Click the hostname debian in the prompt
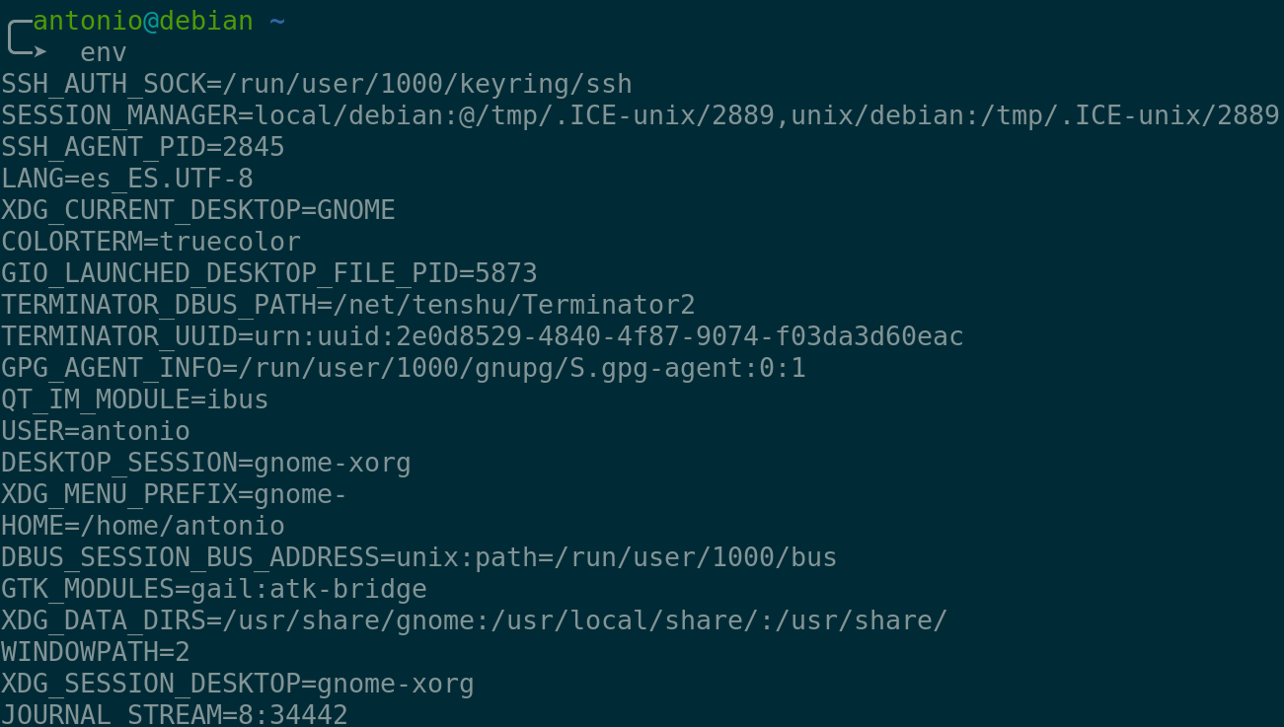Viewport: 1284px width, 727px height. [x=205, y=21]
